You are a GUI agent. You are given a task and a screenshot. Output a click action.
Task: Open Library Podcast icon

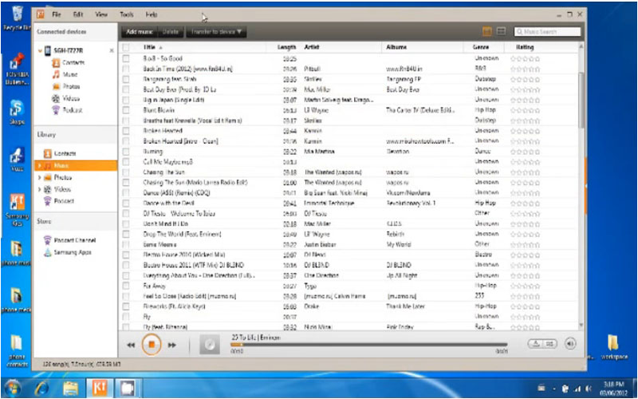(x=48, y=201)
